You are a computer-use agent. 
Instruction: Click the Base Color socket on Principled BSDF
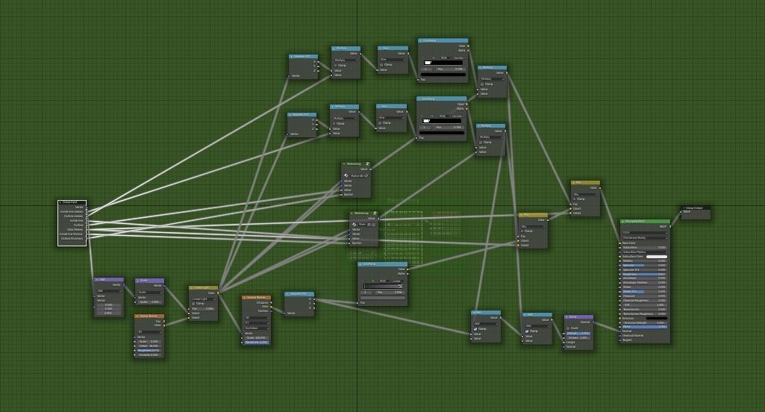(619, 243)
